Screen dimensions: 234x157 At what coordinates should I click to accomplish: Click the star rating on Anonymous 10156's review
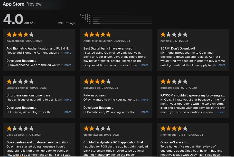click(x=174, y=129)
